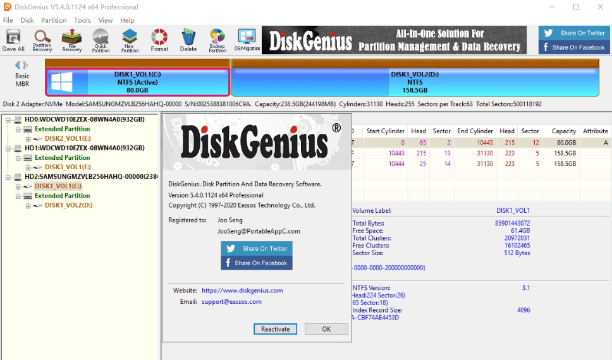Screen dimensions: 612x360
Task: Select HD1 WDC disk label in tree
Action: (x=85, y=148)
